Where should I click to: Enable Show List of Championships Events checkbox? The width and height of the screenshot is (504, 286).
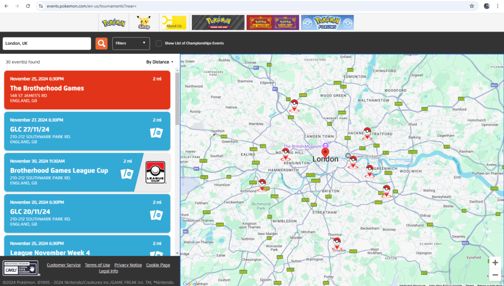click(x=159, y=43)
